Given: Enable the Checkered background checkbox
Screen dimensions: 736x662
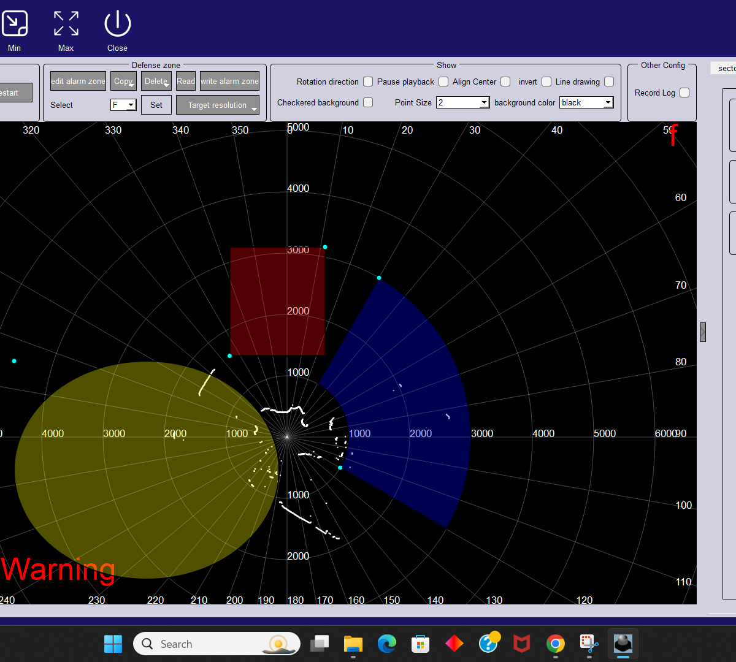Looking at the screenshot, I should [368, 102].
